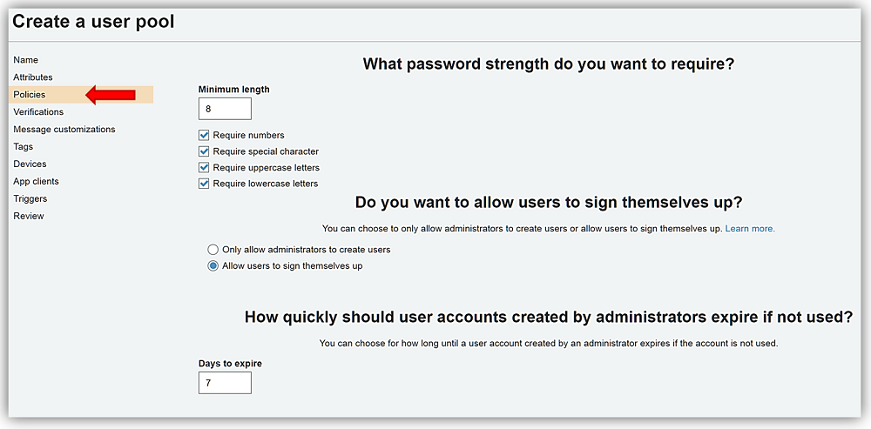The image size is (871, 429).
Task: Click the red arrow pointing at Policies
Action: (x=111, y=95)
